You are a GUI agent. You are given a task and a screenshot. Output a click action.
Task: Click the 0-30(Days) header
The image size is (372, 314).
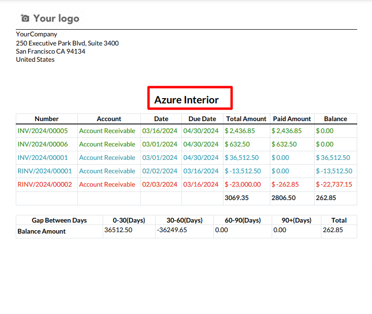129,220
